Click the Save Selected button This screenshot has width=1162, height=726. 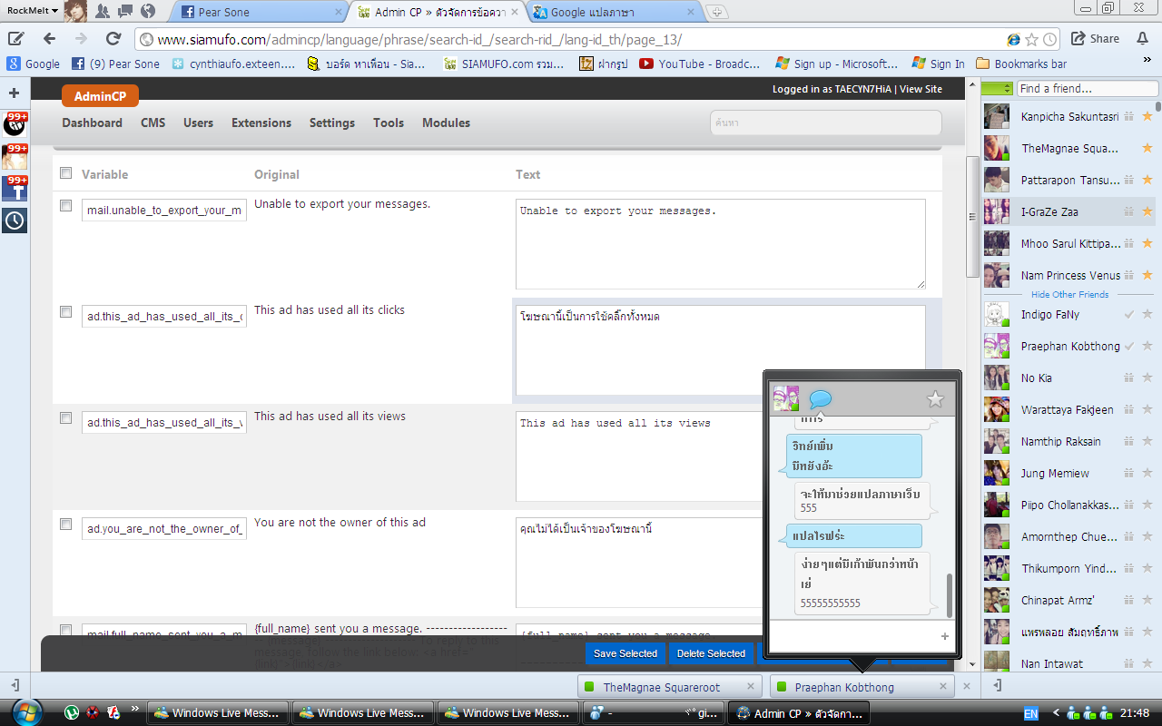point(625,653)
